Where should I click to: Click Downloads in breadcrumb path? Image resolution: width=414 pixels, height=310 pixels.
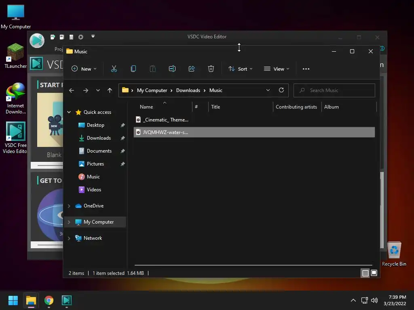[x=188, y=90]
